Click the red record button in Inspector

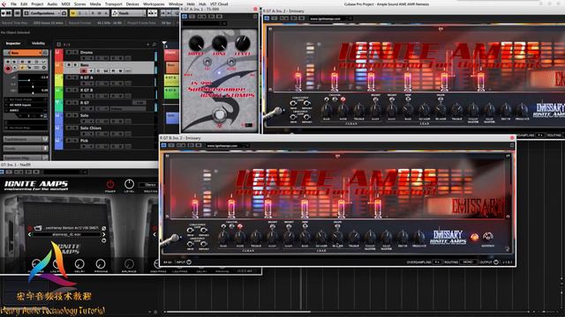tap(8, 69)
